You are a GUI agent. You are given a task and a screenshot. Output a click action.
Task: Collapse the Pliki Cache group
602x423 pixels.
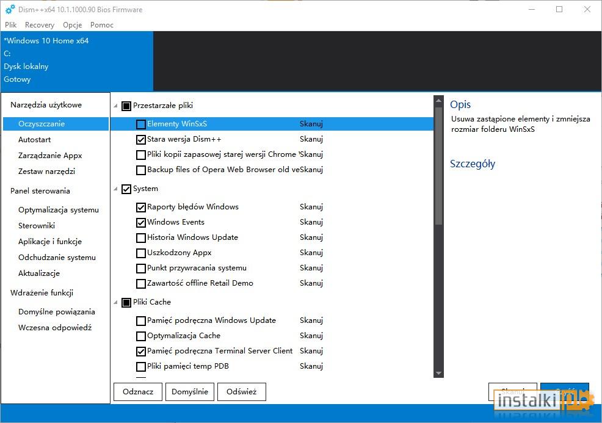pyautogui.click(x=115, y=302)
